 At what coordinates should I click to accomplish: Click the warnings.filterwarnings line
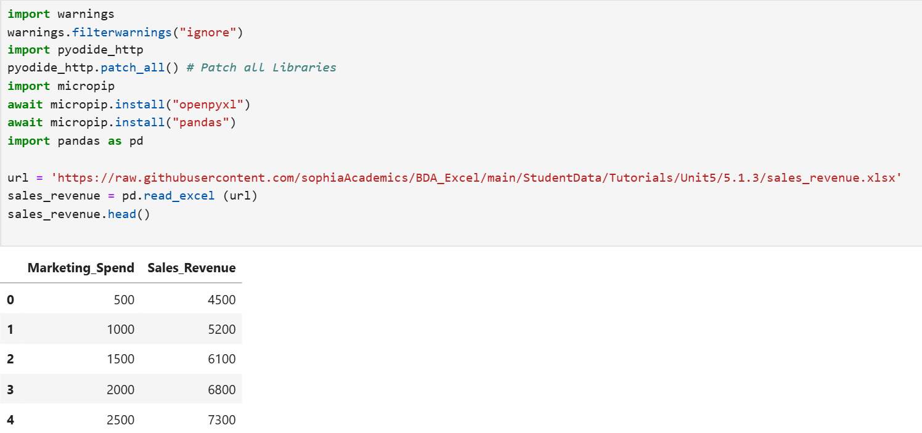click(126, 32)
